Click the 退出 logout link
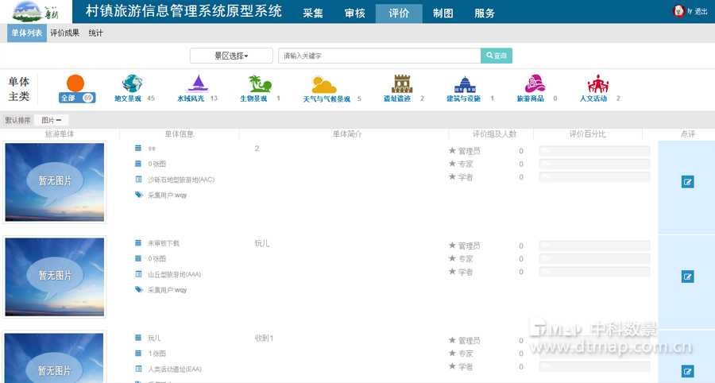 click(701, 12)
